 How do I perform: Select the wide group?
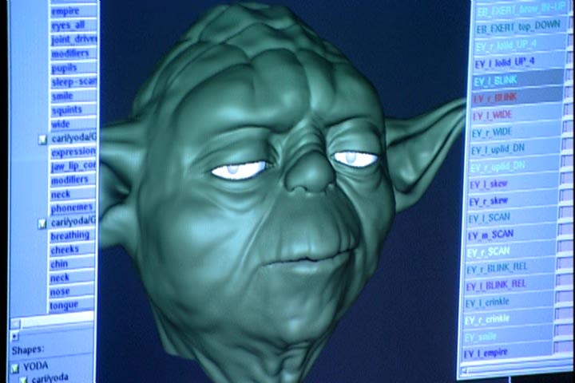tap(73, 124)
